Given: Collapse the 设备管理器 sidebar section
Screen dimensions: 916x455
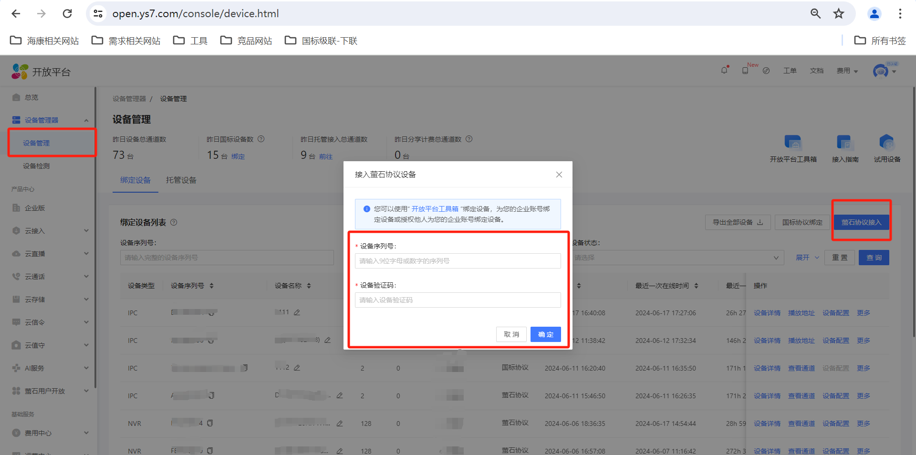Looking at the screenshot, I should pos(86,120).
